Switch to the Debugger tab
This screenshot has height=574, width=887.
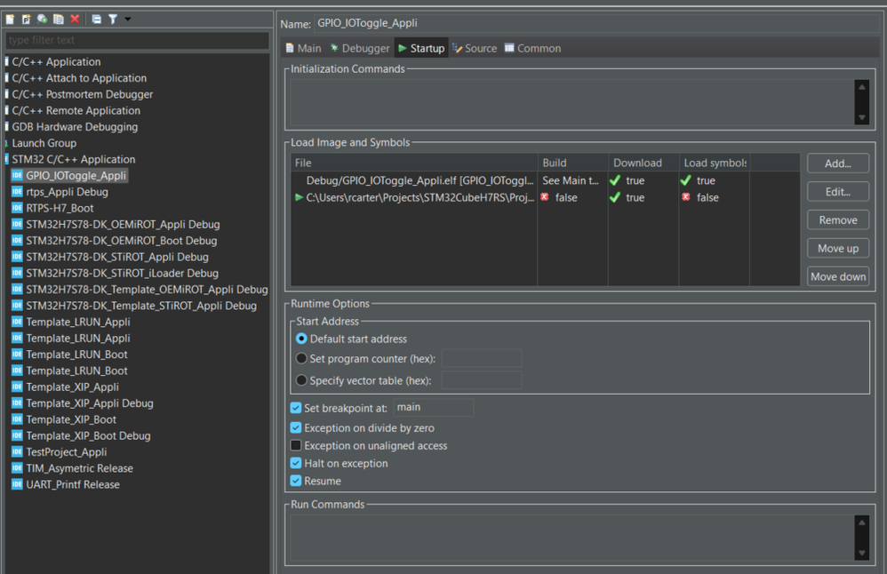pyautogui.click(x=359, y=48)
